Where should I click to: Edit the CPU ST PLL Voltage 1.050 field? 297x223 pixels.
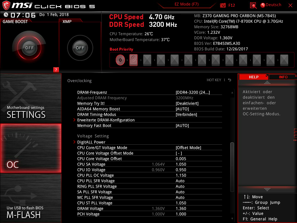click(x=181, y=203)
